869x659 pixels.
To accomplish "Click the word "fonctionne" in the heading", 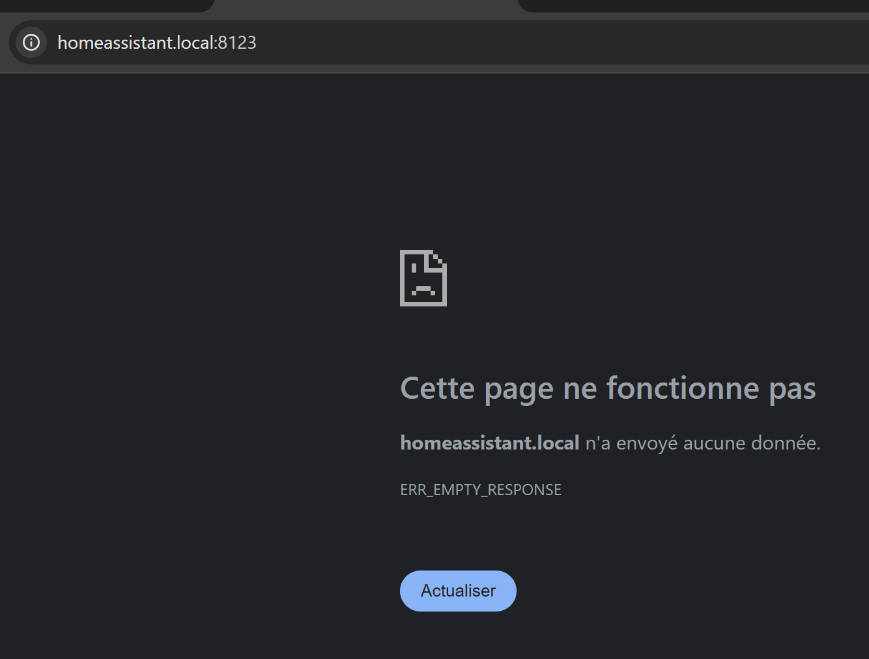I will 683,388.
